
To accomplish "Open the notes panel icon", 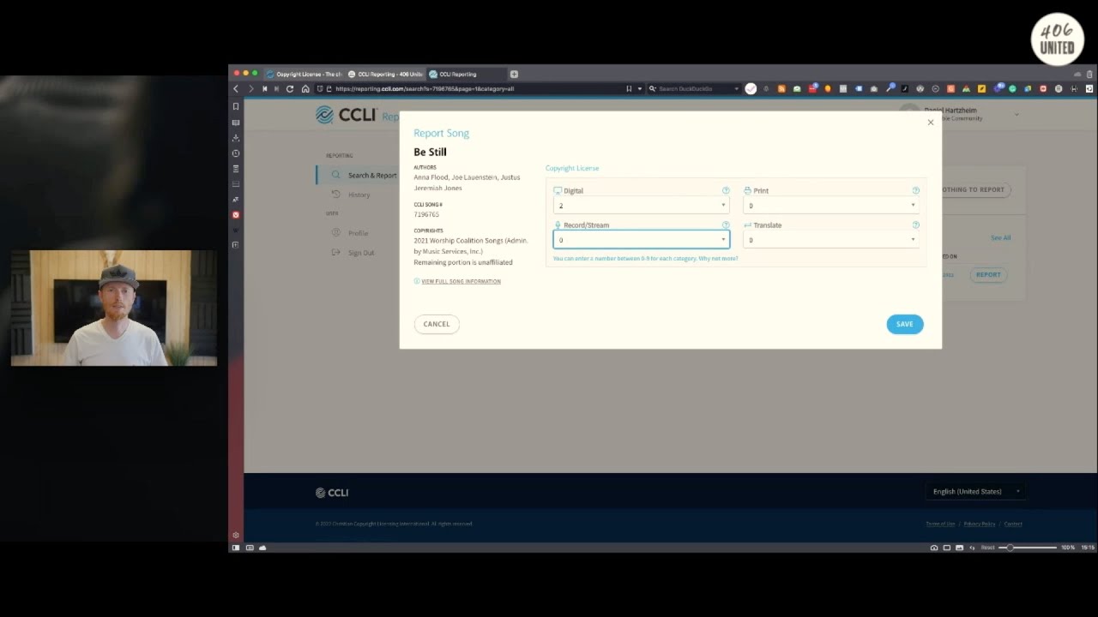I will click(x=236, y=169).
